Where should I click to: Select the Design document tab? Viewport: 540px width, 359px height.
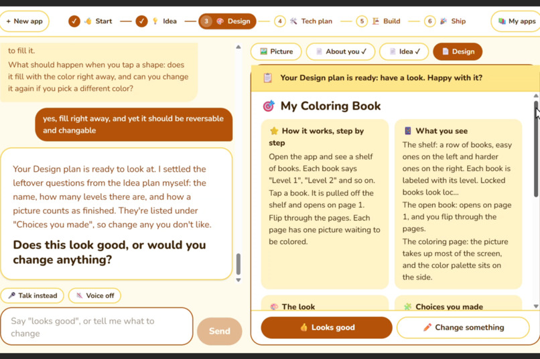coord(458,51)
